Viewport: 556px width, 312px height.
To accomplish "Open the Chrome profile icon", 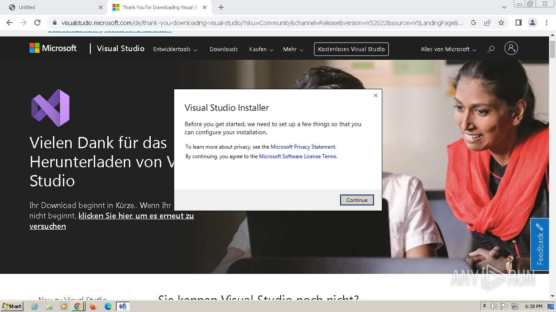I will pos(532,23).
